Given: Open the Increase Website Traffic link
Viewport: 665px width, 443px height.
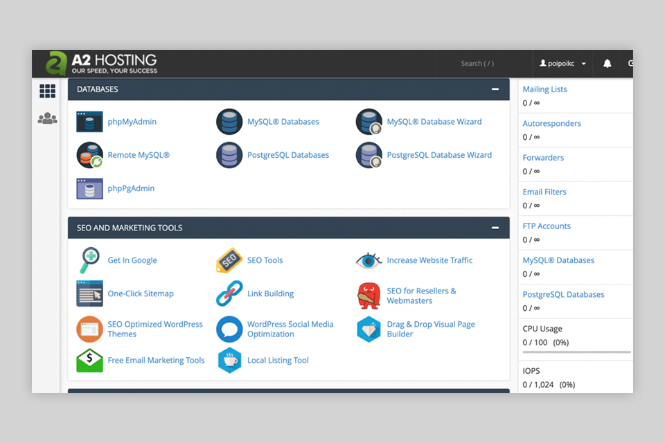Looking at the screenshot, I should [429, 260].
